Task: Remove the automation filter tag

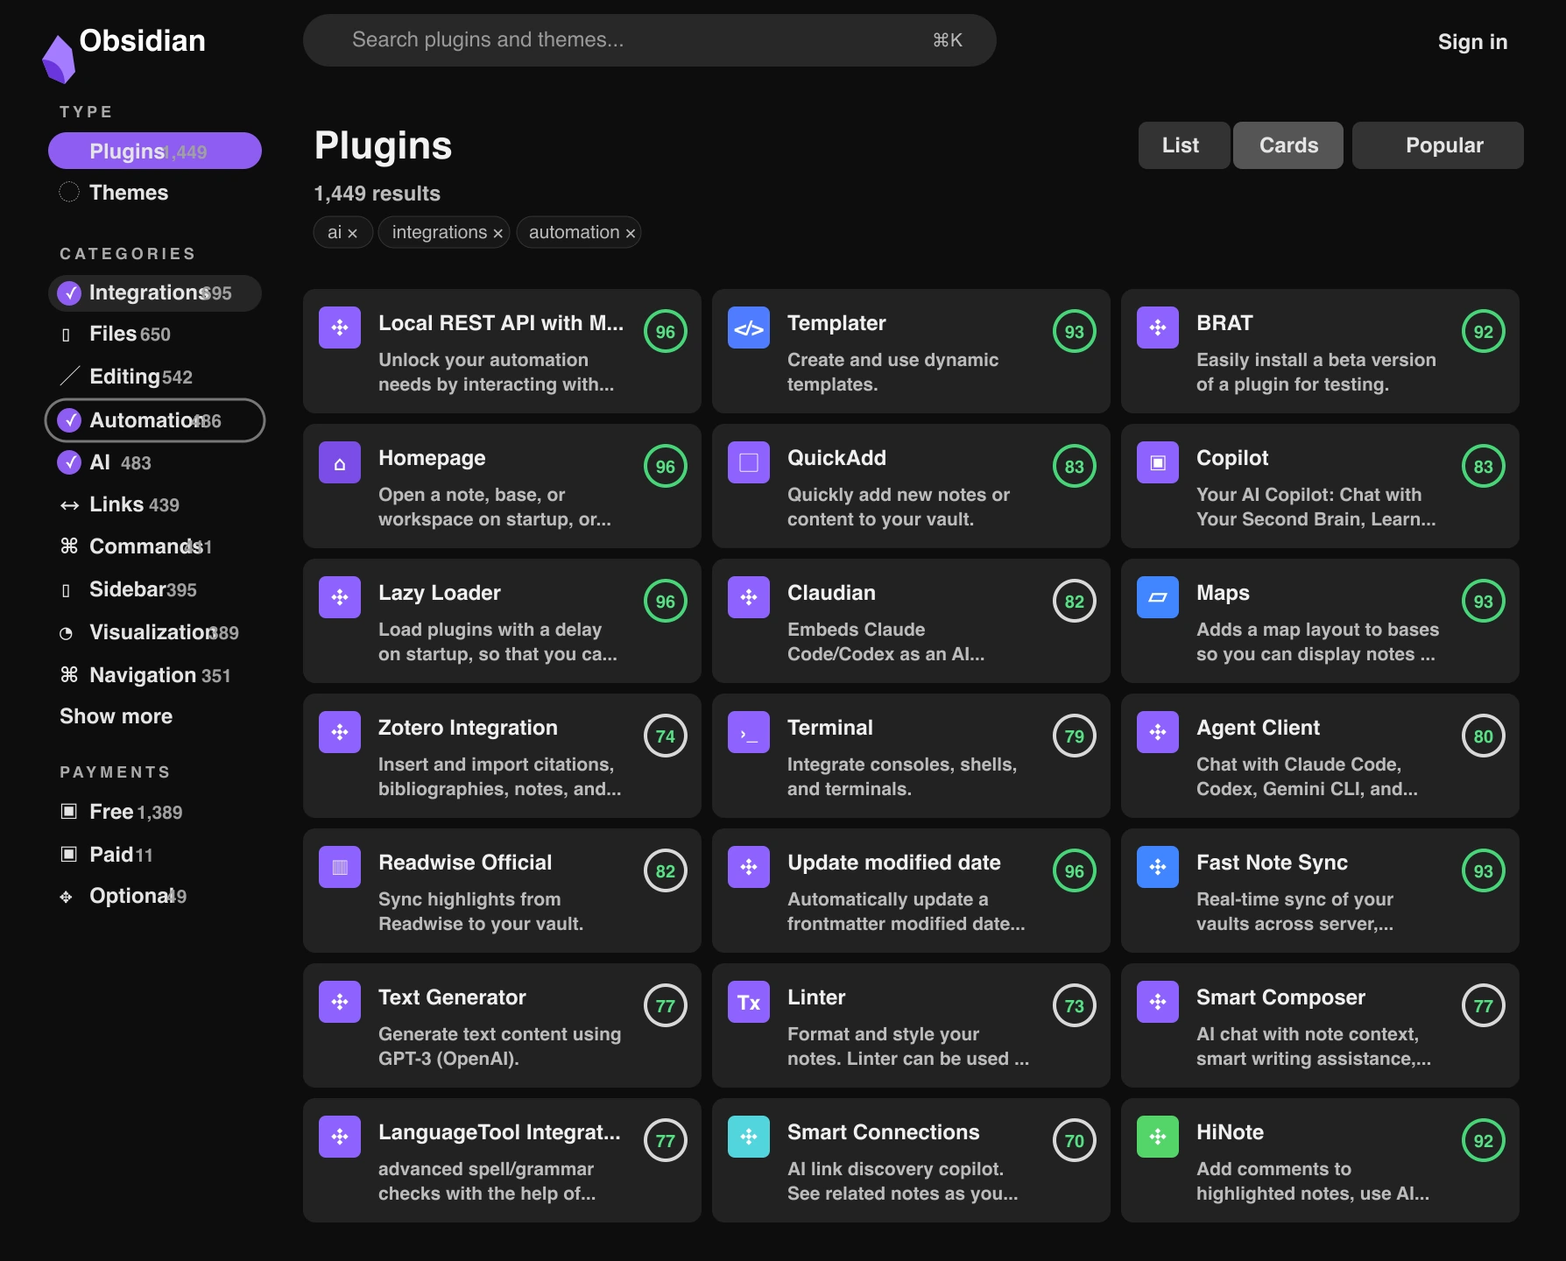Action: pyautogui.click(x=630, y=233)
